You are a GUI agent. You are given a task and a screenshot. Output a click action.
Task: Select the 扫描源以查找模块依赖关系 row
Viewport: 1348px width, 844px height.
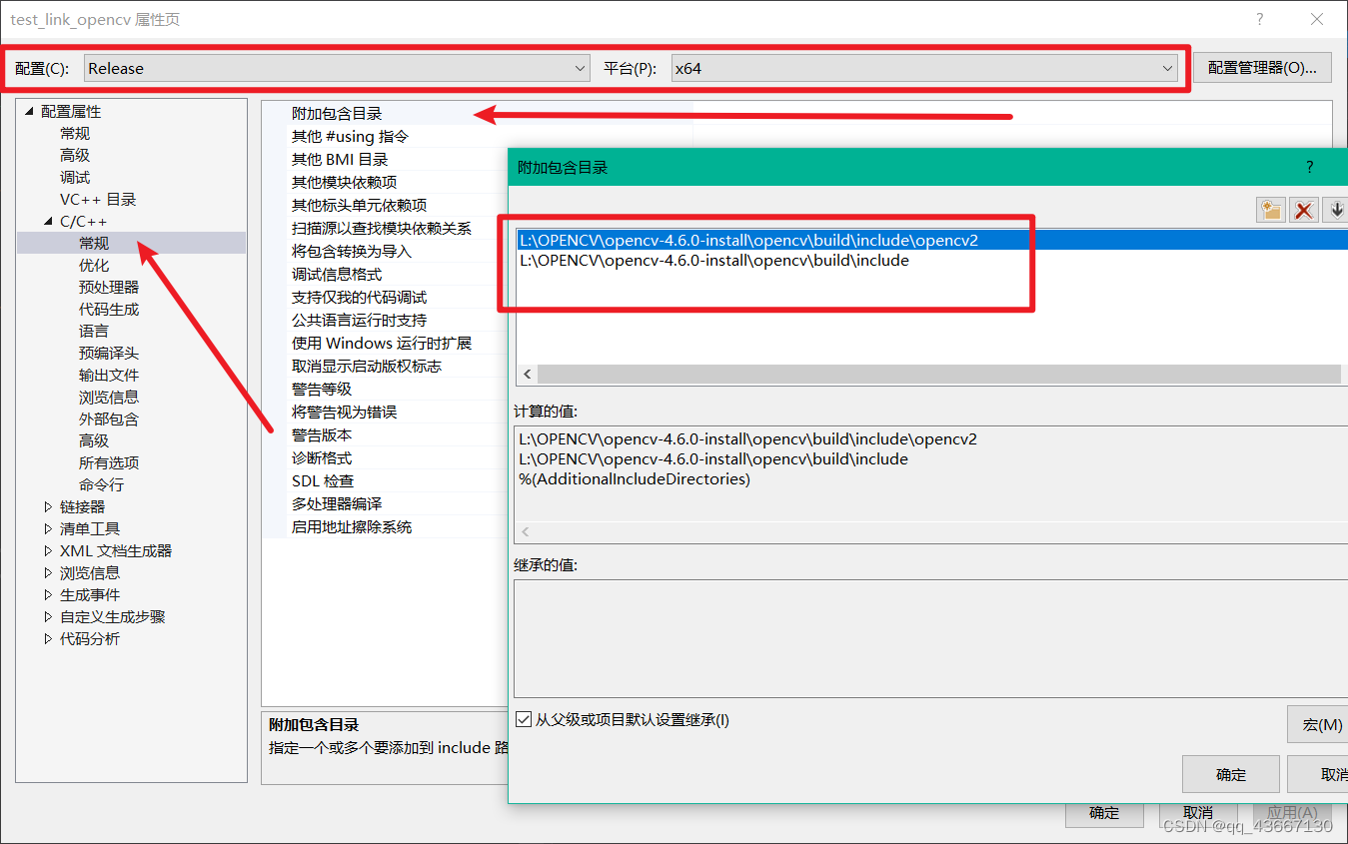(x=384, y=228)
